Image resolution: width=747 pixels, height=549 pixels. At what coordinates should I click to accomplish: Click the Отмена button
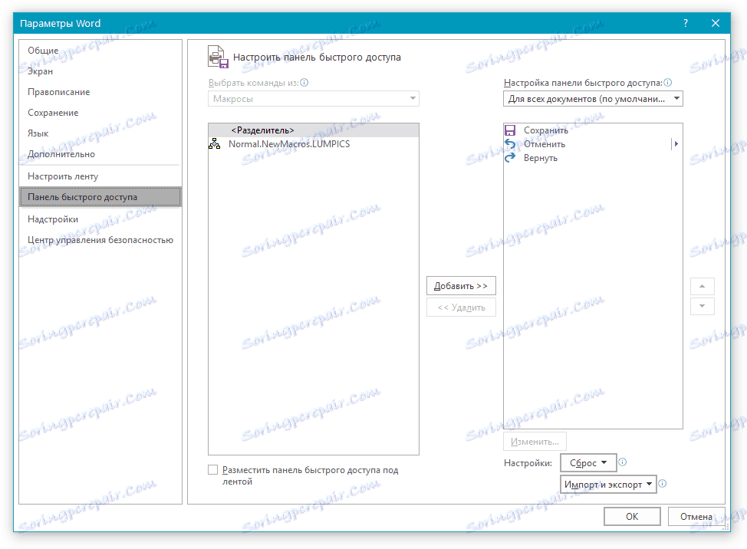[696, 517]
